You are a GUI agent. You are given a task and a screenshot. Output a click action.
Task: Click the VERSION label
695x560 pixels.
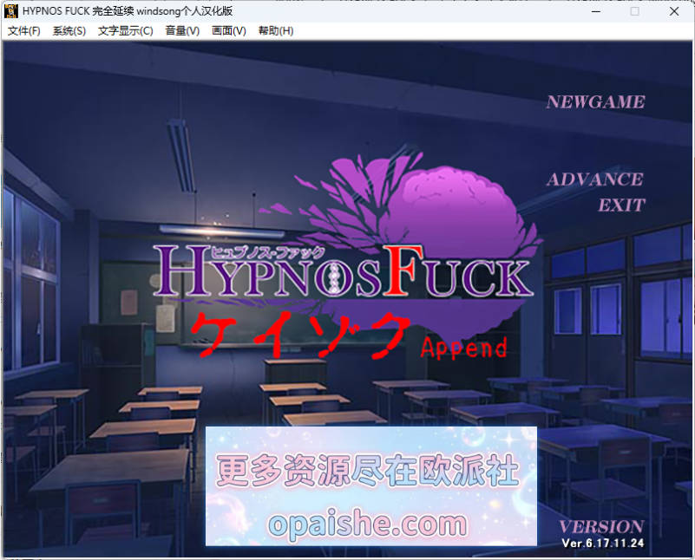click(601, 527)
